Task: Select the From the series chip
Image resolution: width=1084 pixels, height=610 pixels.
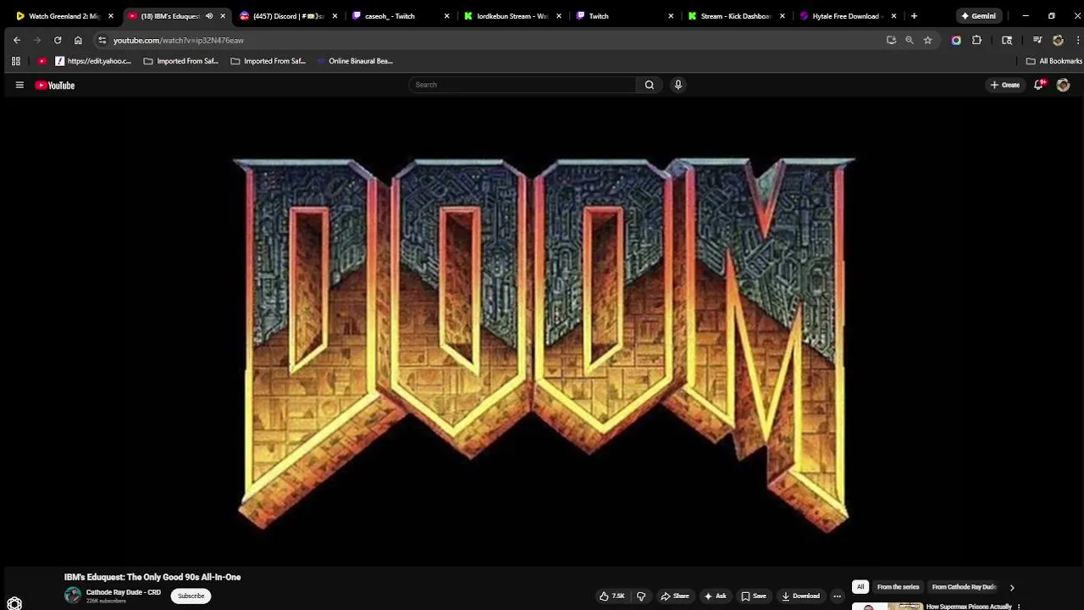Action: 899,586
